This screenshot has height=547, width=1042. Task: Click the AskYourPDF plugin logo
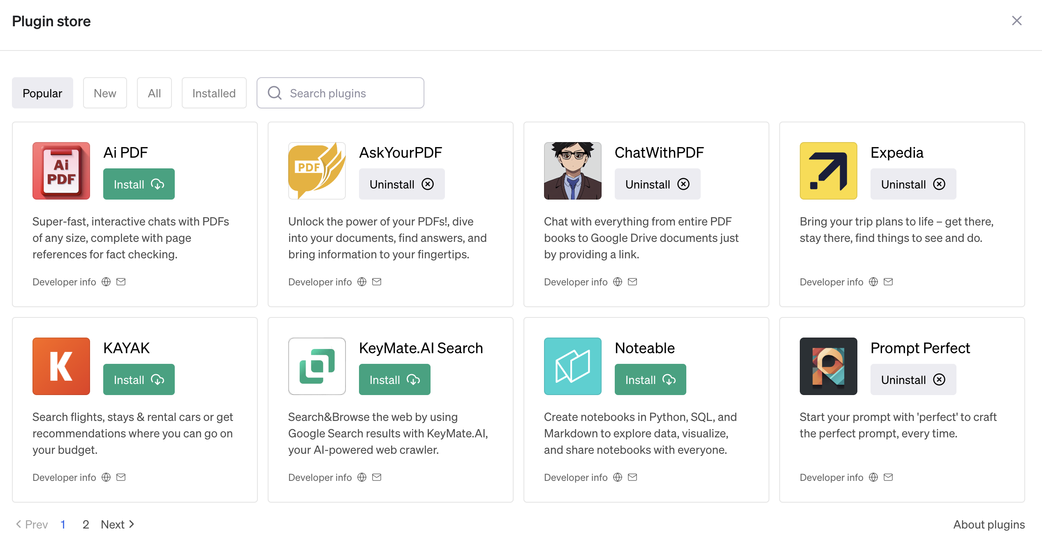(317, 171)
